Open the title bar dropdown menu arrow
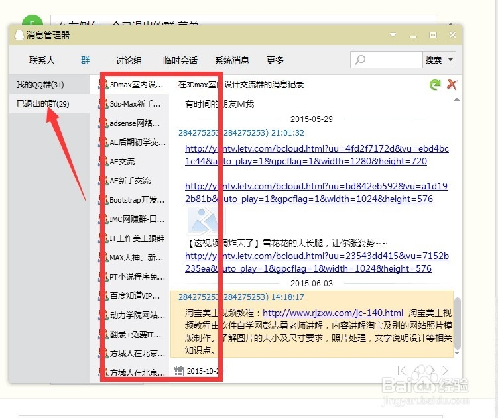The height and width of the screenshot is (418, 498). [393, 35]
